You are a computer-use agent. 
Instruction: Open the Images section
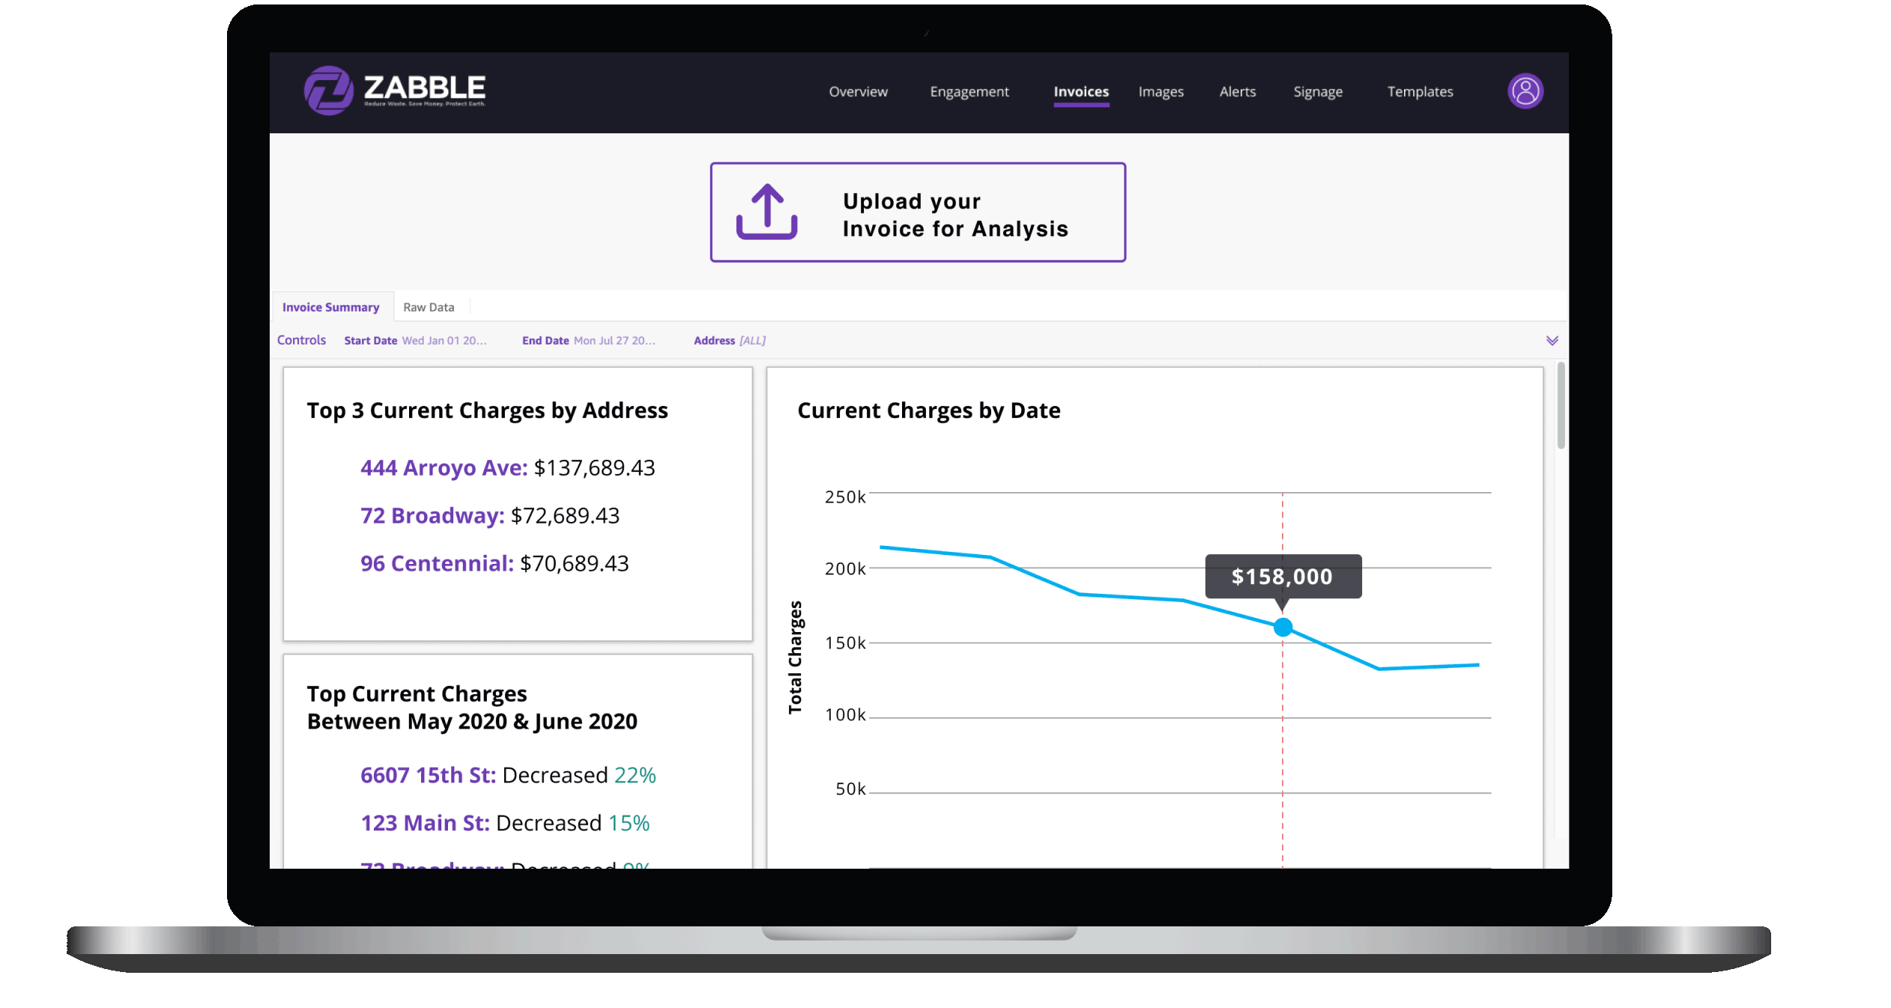click(1161, 91)
